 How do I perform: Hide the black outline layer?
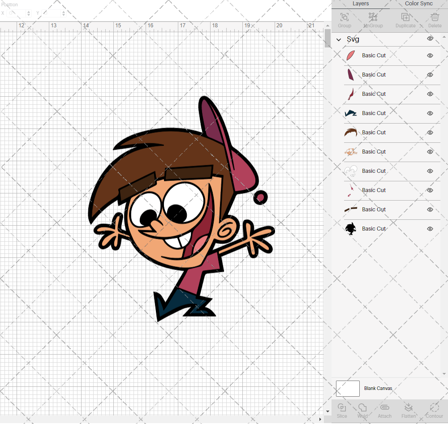430,229
